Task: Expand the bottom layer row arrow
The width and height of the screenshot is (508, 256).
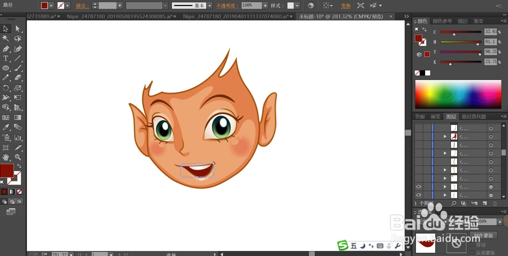Action: click(445, 196)
